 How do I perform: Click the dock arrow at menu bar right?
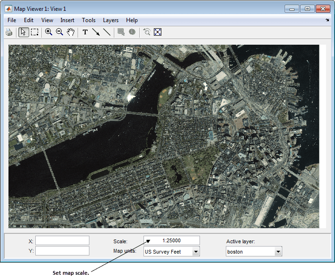(x=327, y=20)
